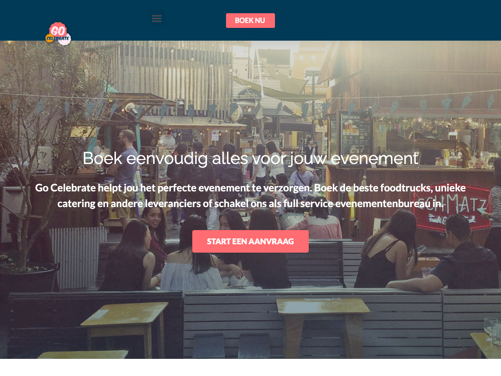Click the white strip below hero image
Viewport: 501px width, 376px height.
click(250, 367)
